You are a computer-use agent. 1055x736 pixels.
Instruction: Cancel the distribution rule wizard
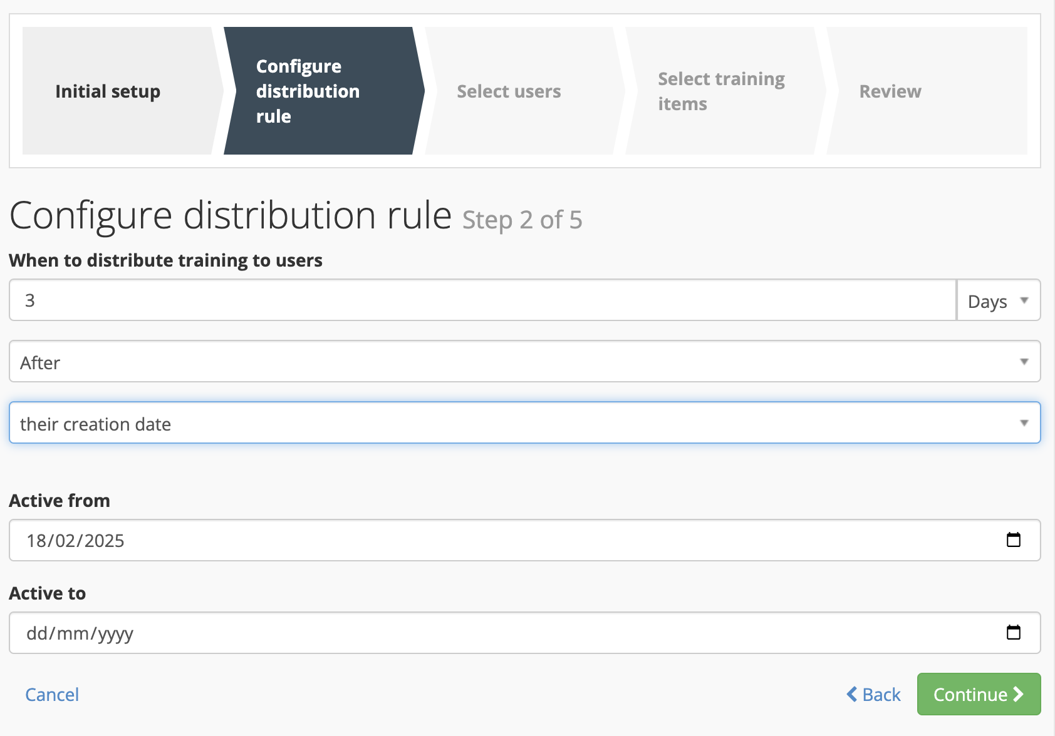[x=52, y=695]
